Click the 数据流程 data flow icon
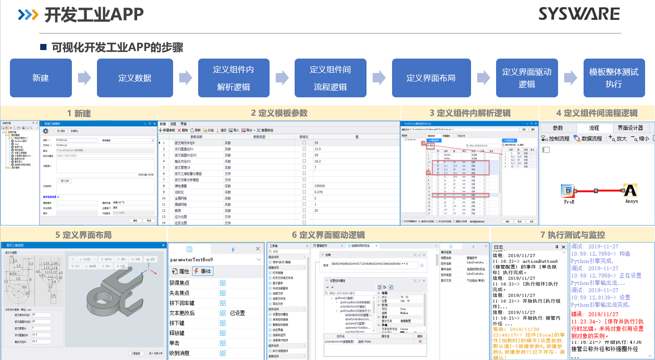This screenshot has height=360, width=655. click(577, 138)
